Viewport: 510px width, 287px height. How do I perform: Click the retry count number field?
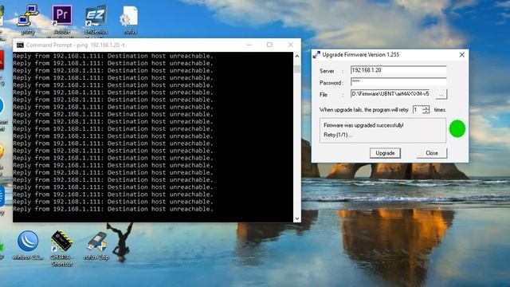pos(418,110)
